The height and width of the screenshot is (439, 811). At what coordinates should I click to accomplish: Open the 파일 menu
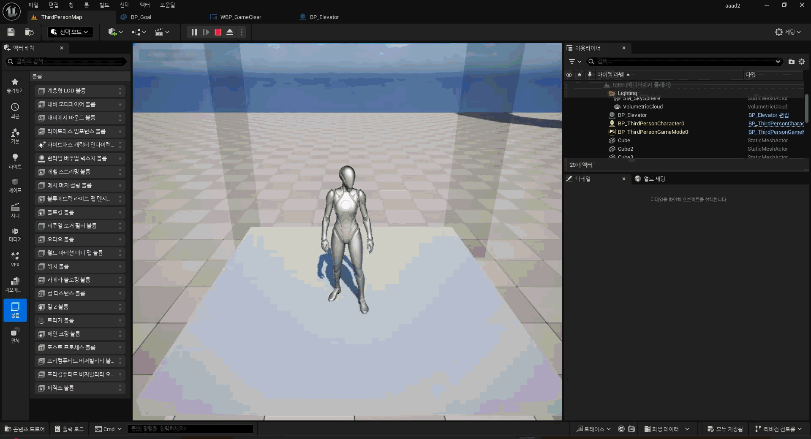coord(33,5)
